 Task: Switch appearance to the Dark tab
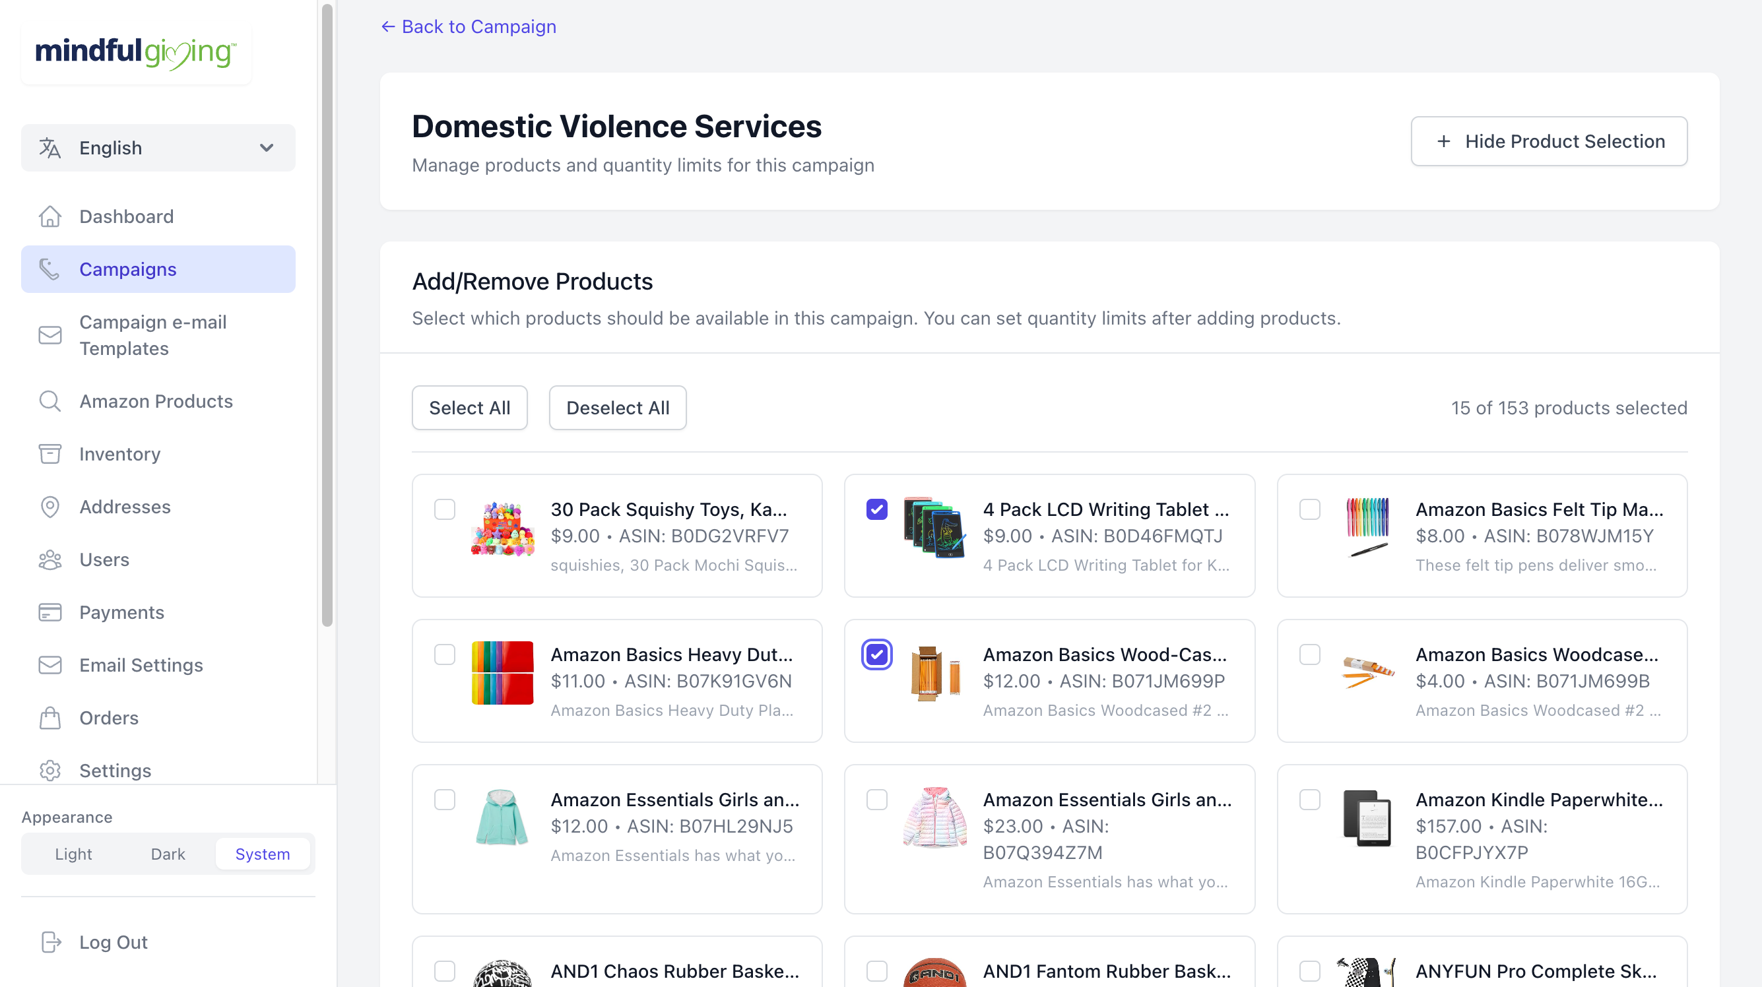168,854
